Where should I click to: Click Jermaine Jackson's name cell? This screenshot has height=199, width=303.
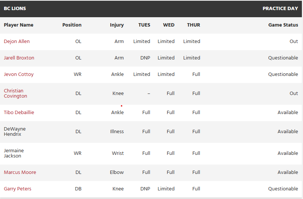coord(14,153)
